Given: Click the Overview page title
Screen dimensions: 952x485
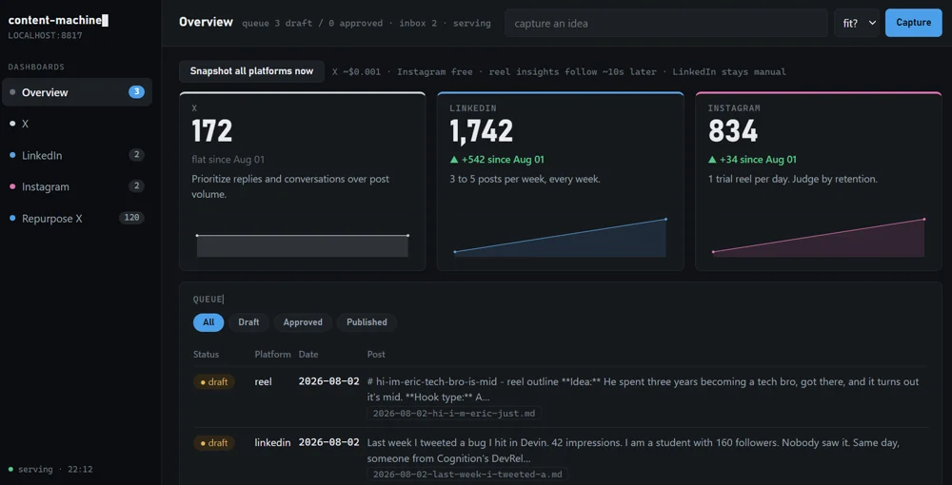Looking at the screenshot, I should (x=206, y=22).
